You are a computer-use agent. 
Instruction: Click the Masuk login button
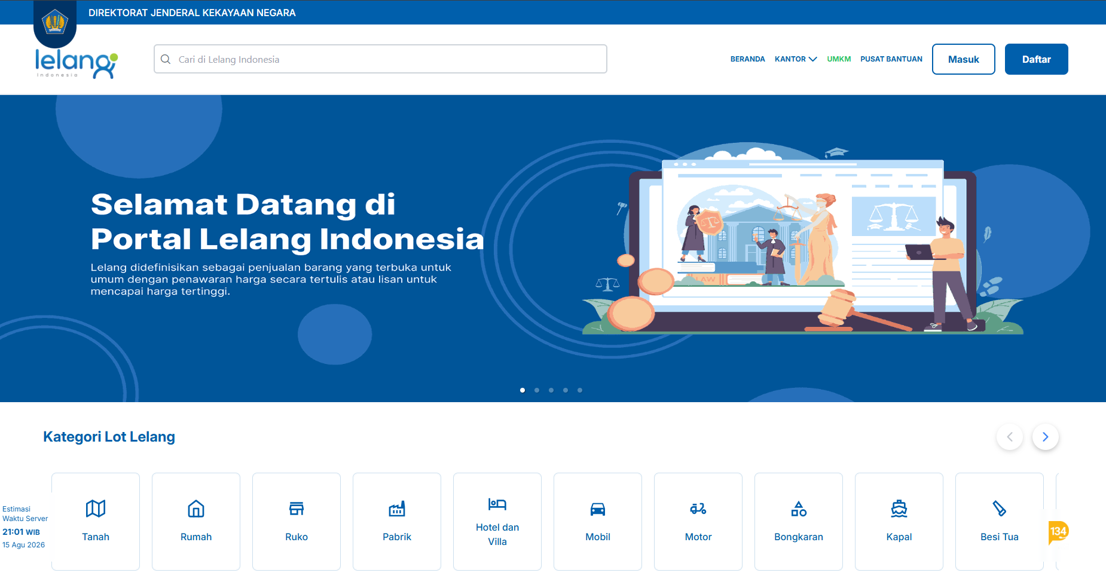click(964, 59)
